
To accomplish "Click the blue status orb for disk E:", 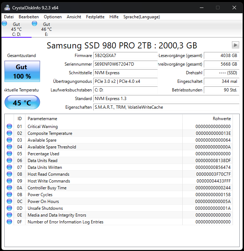I will click(34, 24).
